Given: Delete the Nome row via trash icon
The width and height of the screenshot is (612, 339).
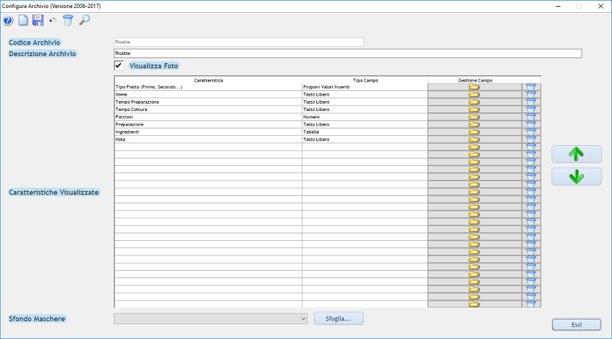Looking at the screenshot, I should point(531,94).
